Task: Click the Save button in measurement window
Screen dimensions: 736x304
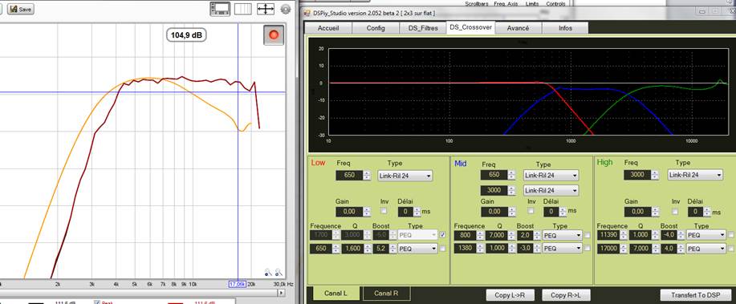Action: point(21,9)
